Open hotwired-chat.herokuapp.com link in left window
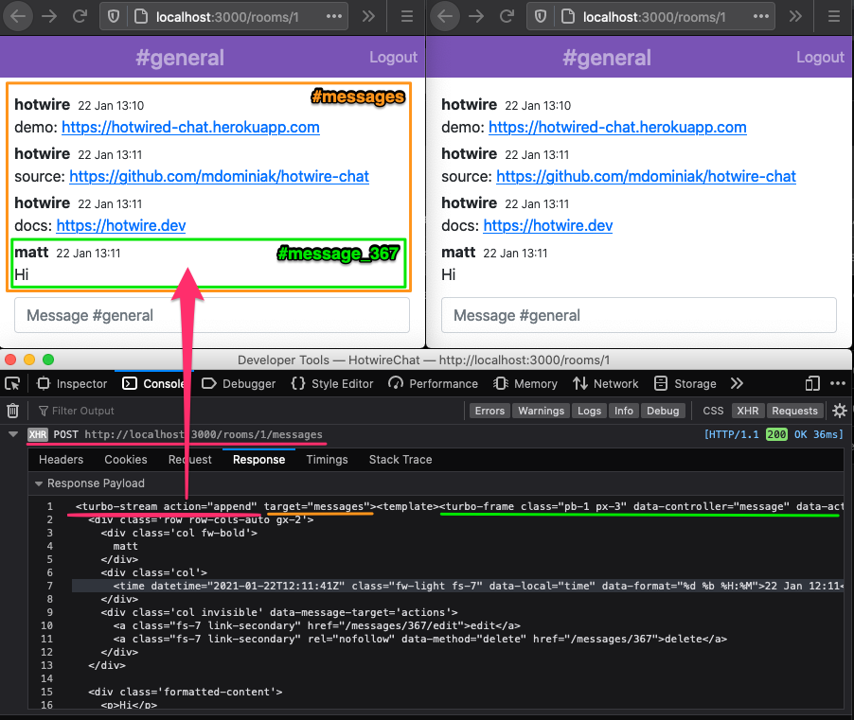Viewport: 854px width, 720px height. coord(190,128)
